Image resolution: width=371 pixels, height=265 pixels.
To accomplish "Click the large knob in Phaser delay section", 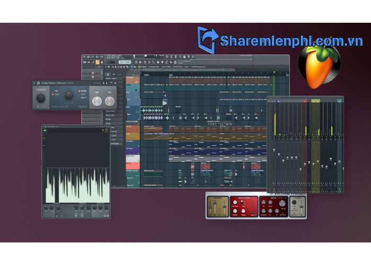I will (282, 204).
